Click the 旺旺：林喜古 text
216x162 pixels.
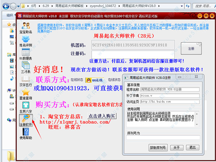[x=64, y=127]
